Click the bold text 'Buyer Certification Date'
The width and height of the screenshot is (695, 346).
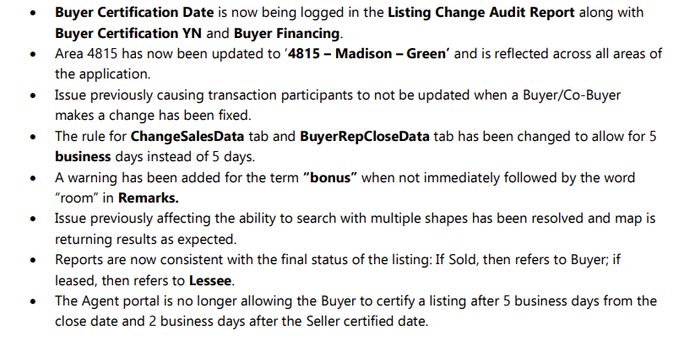134,13
